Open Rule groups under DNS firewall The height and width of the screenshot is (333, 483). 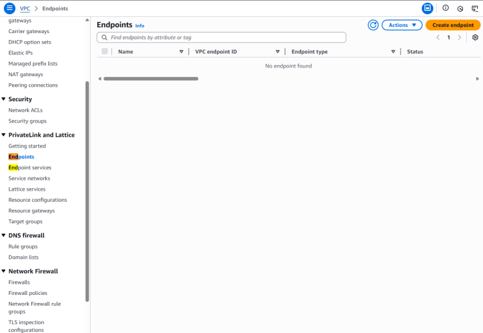click(23, 246)
